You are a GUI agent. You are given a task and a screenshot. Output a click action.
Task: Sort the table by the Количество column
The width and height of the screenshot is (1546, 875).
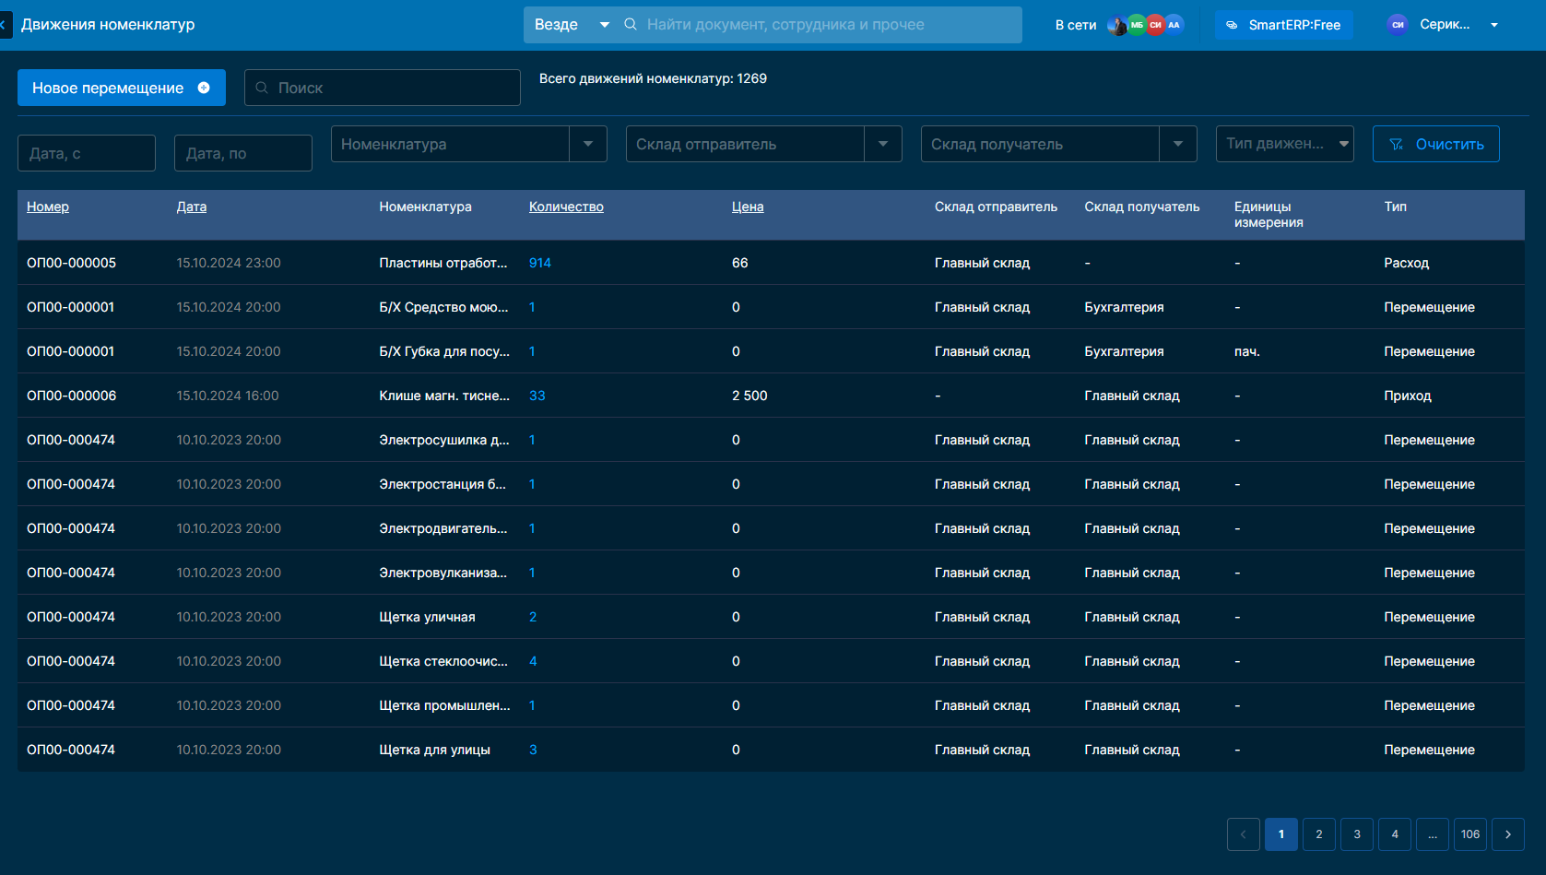tap(566, 207)
